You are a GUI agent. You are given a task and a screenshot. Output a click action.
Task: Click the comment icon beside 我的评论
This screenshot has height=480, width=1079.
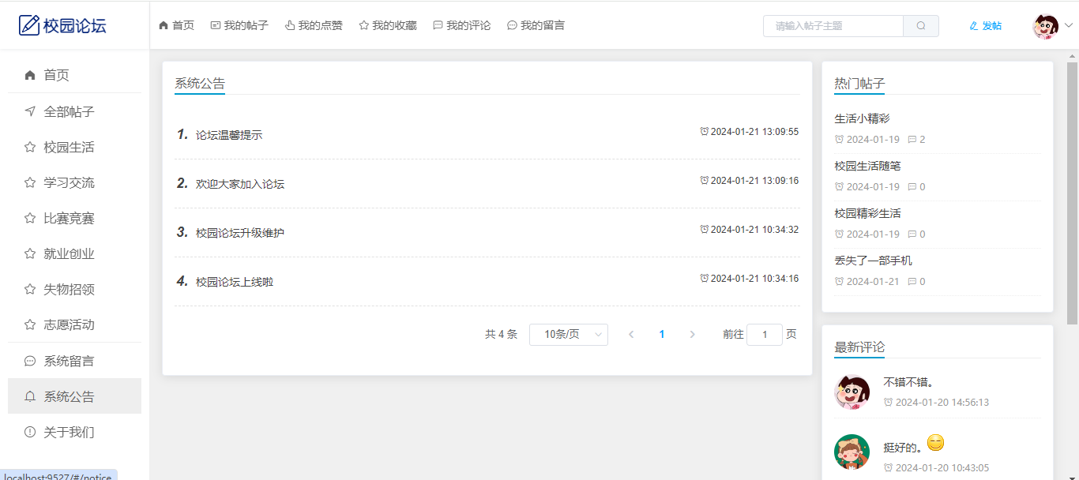[x=438, y=25]
